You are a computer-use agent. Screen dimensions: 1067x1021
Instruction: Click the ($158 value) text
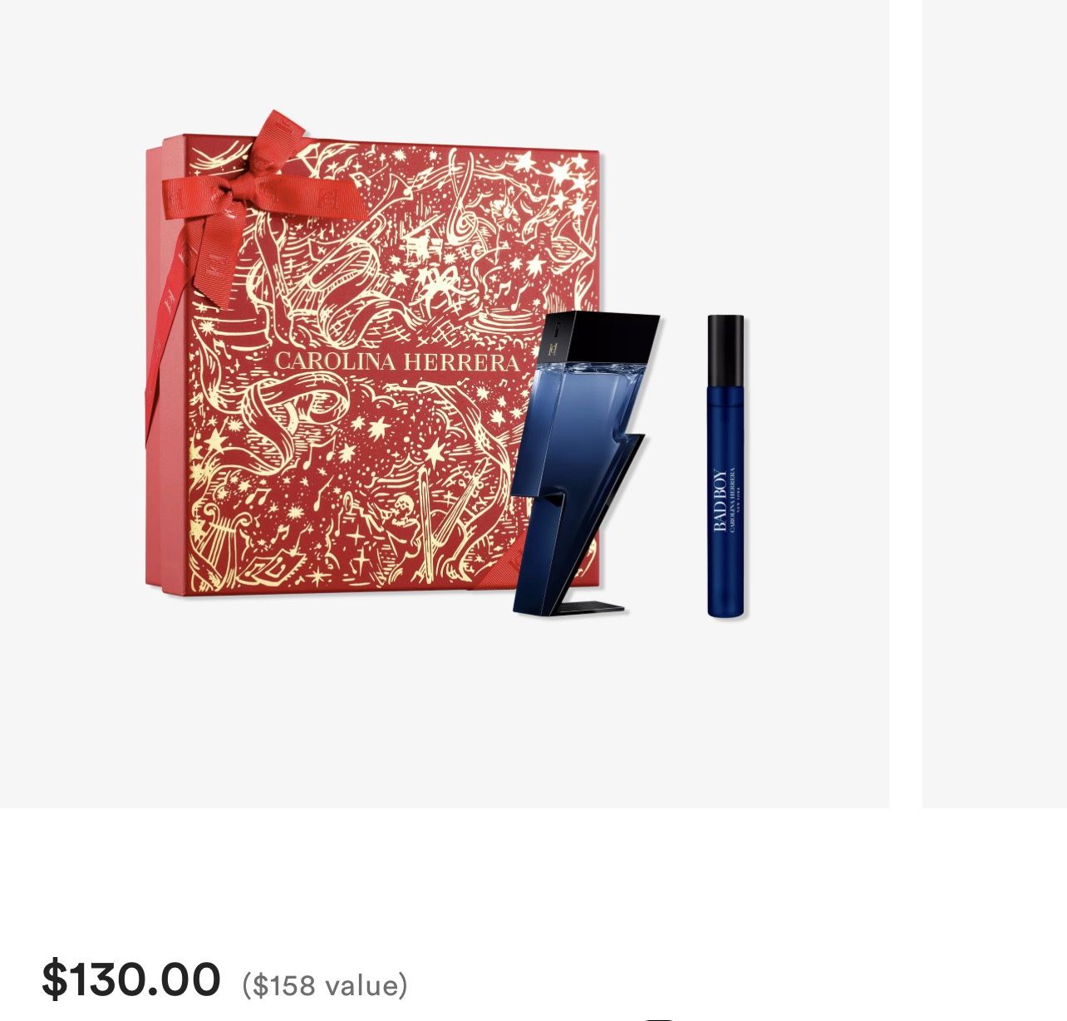tap(325, 985)
